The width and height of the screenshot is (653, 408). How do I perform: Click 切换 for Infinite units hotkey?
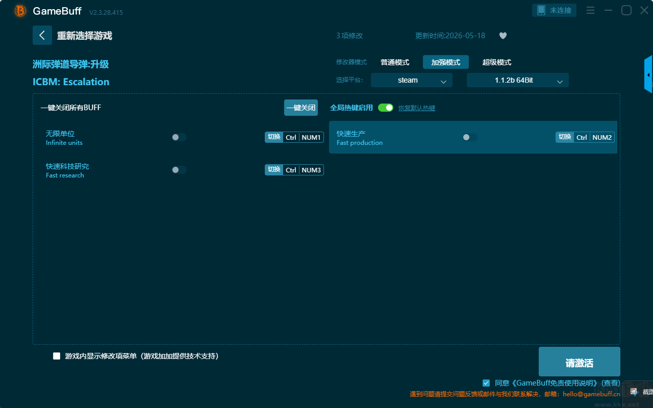click(274, 137)
